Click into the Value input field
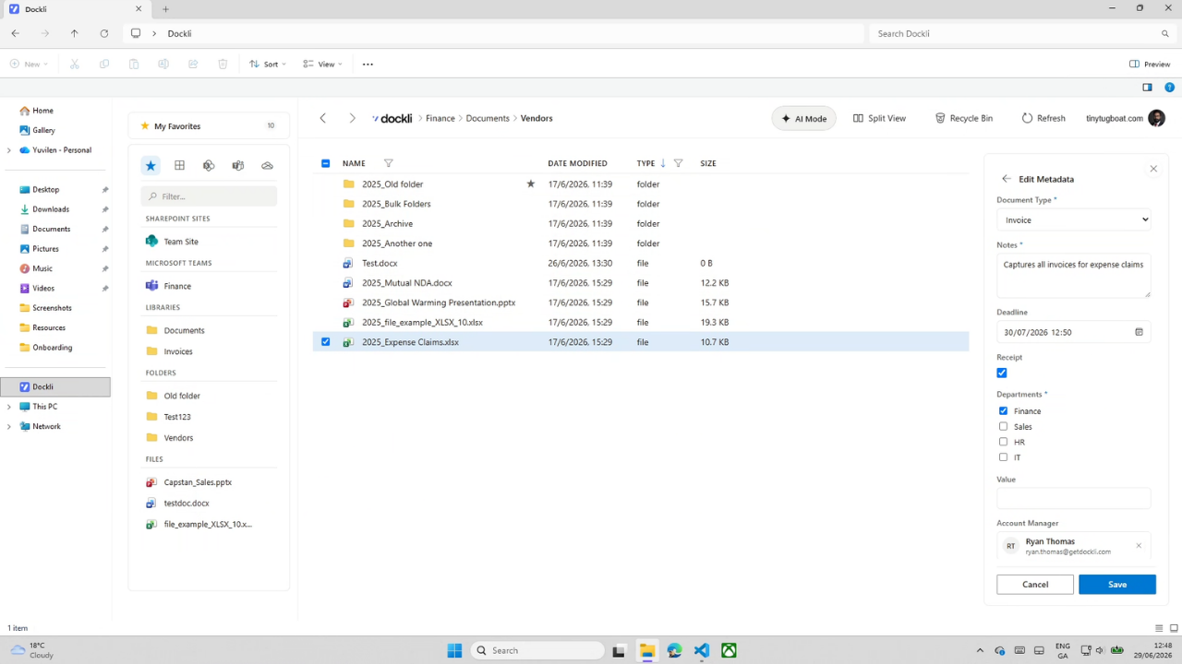 coord(1074,498)
